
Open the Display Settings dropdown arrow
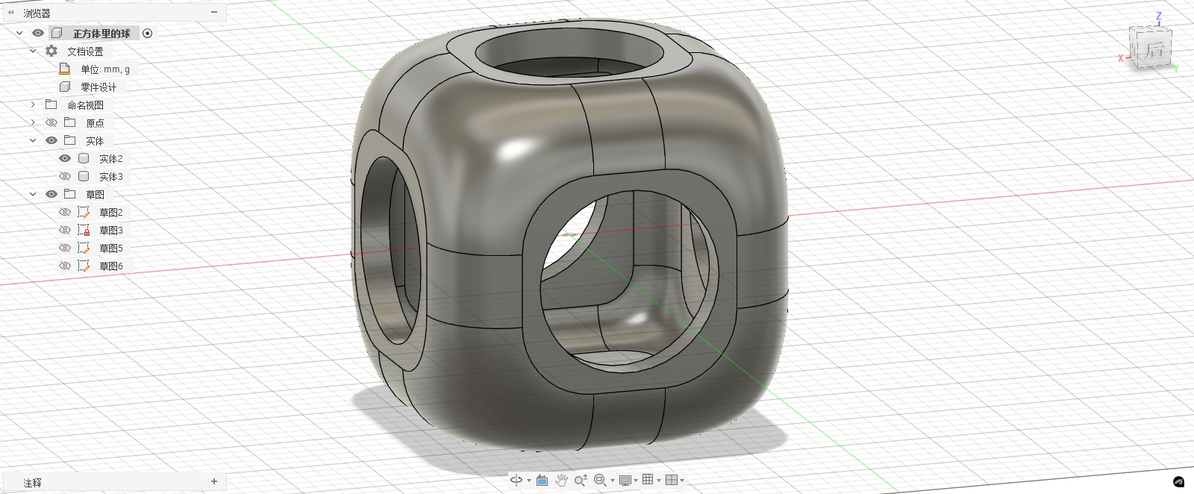point(636,481)
